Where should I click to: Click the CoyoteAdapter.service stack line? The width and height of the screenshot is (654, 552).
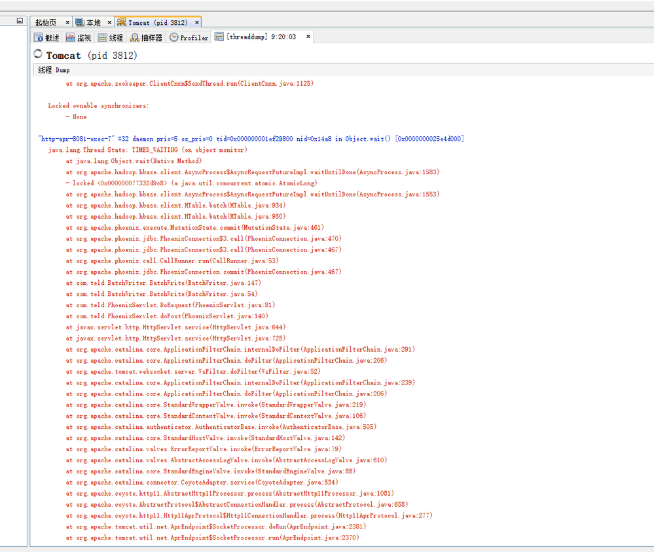(x=202, y=483)
